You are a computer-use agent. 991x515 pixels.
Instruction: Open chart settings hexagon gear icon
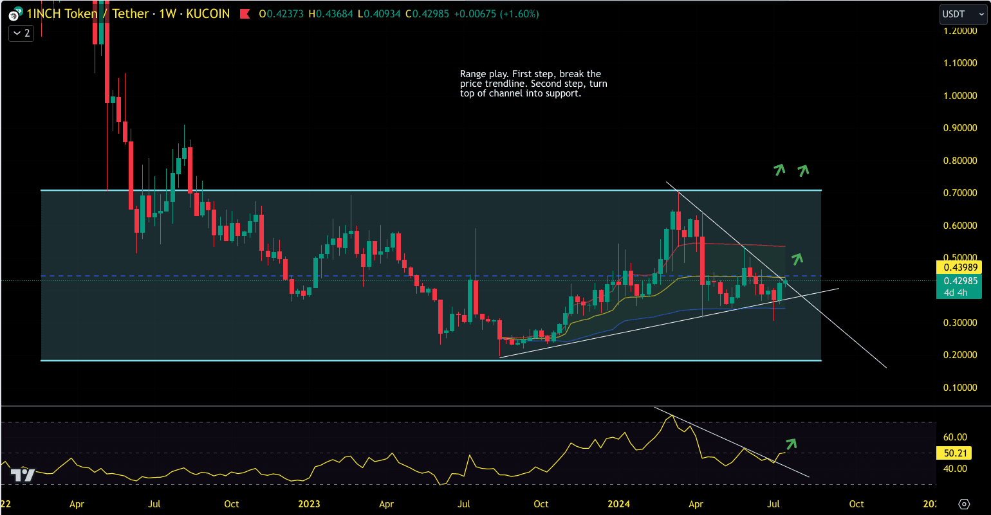(964, 503)
